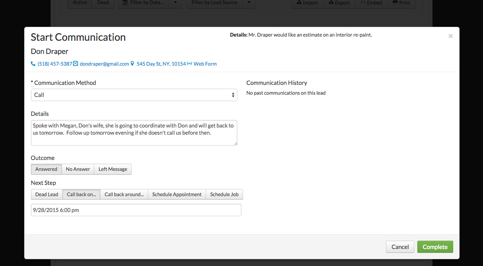Image resolution: width=483 pixels, height=266 pixels.
Task: Click the Export button in background toolbar
Action: pos(339,3)
